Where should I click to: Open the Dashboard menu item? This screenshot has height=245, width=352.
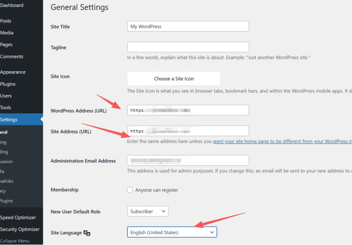(x=12, y=5)
